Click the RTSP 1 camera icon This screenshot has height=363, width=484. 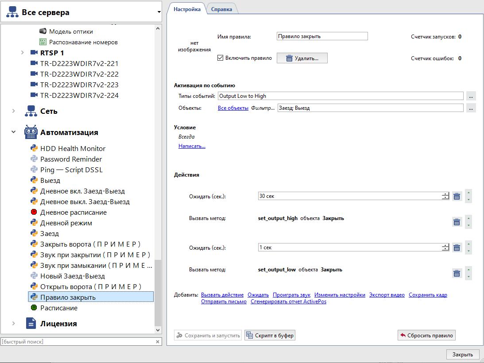(x=34, y=53)
